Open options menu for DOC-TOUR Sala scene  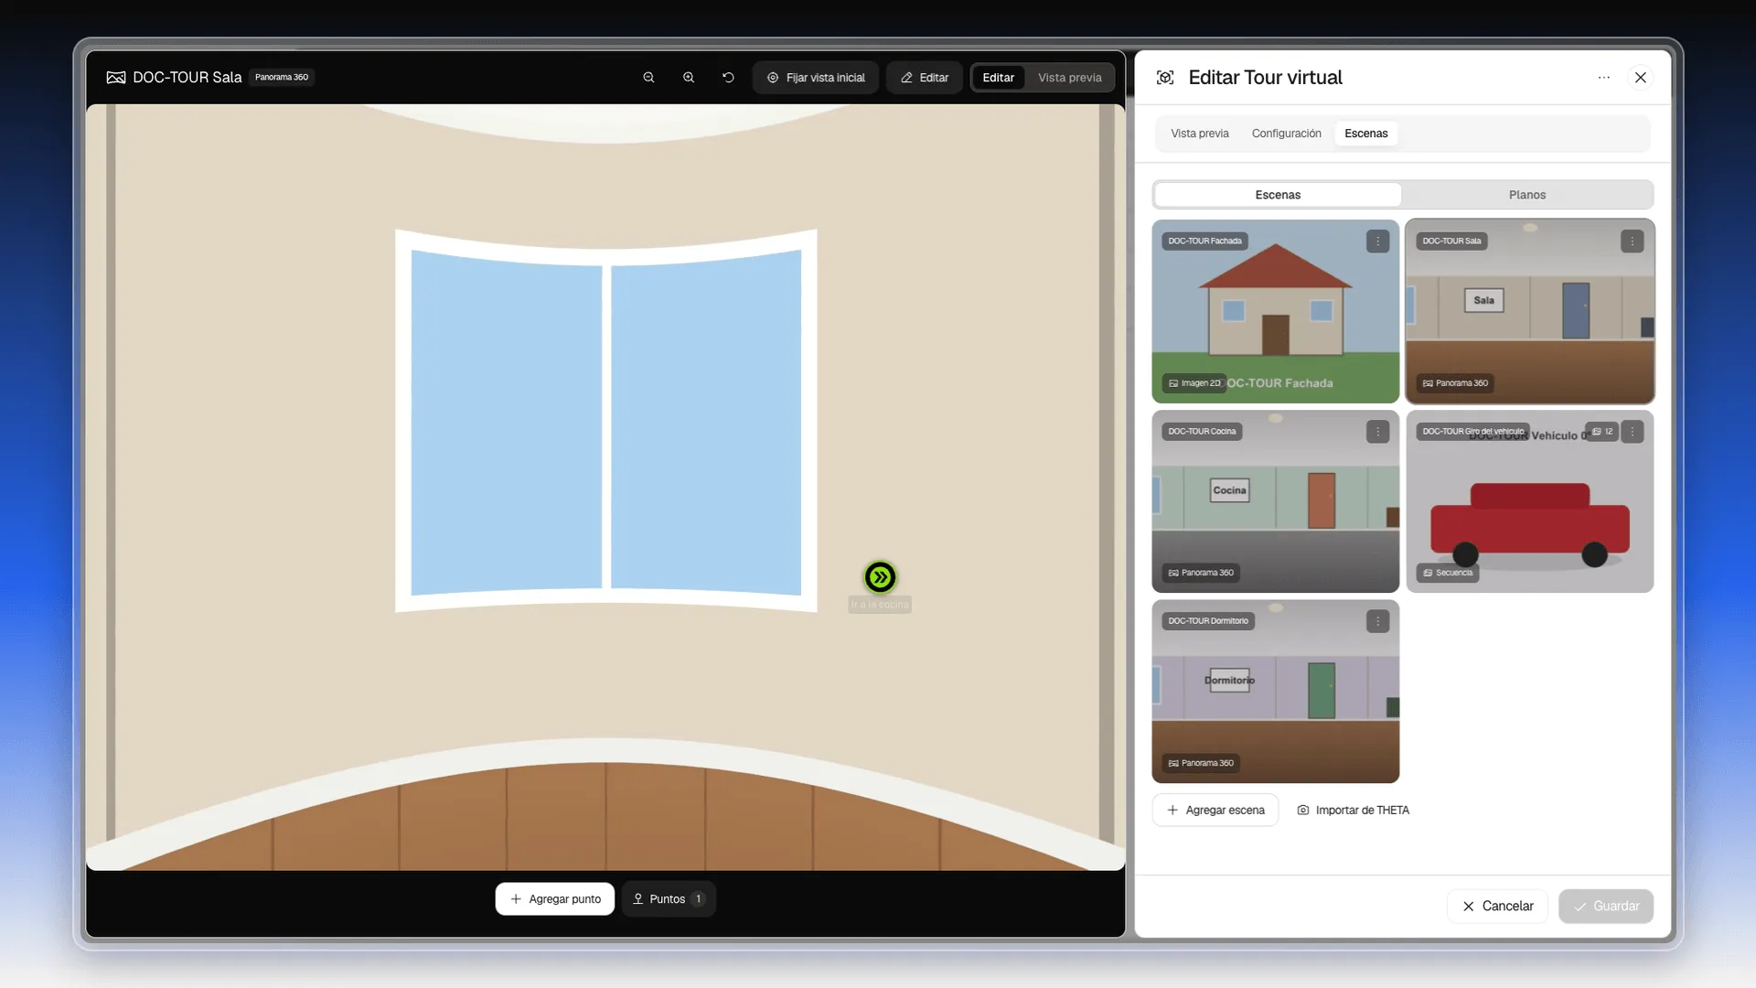[x=1632, y=242]
